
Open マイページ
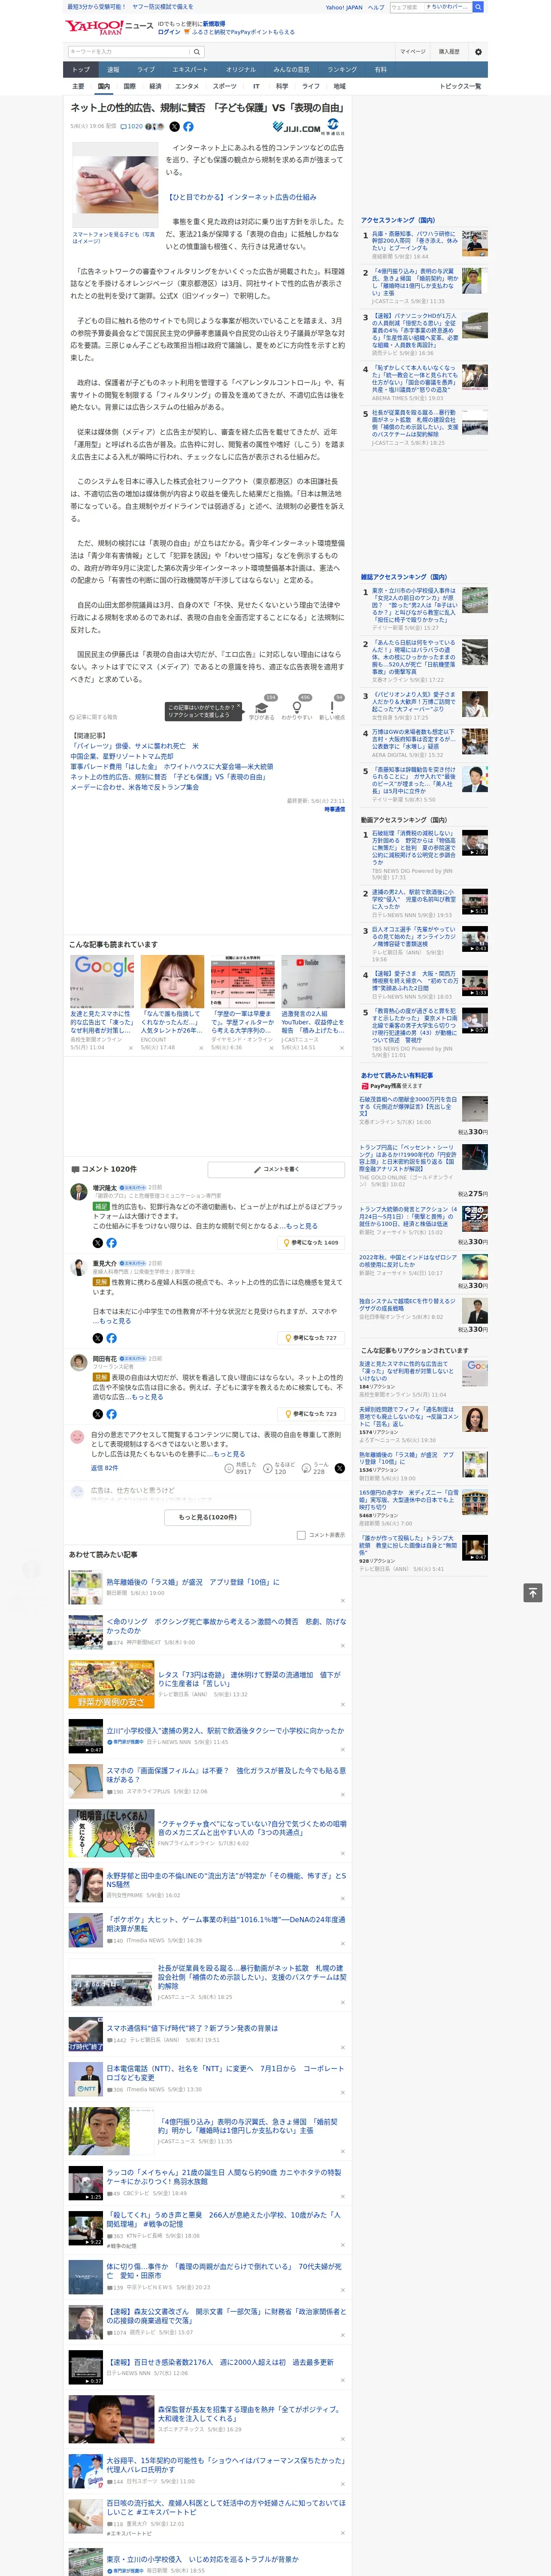(413, 52)
